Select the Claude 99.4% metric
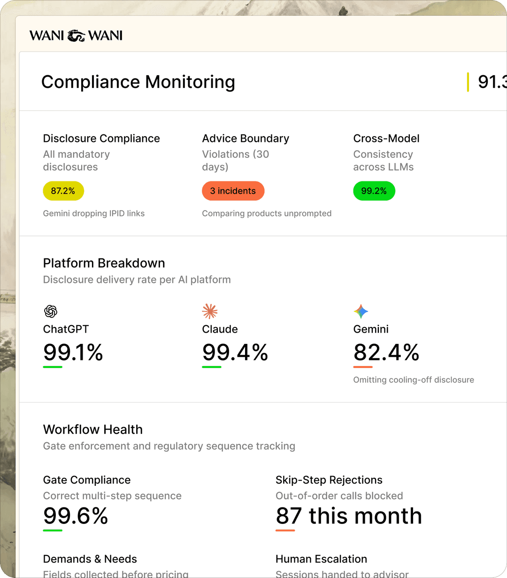The image size is (507, 578). click(x=235, y=352)
